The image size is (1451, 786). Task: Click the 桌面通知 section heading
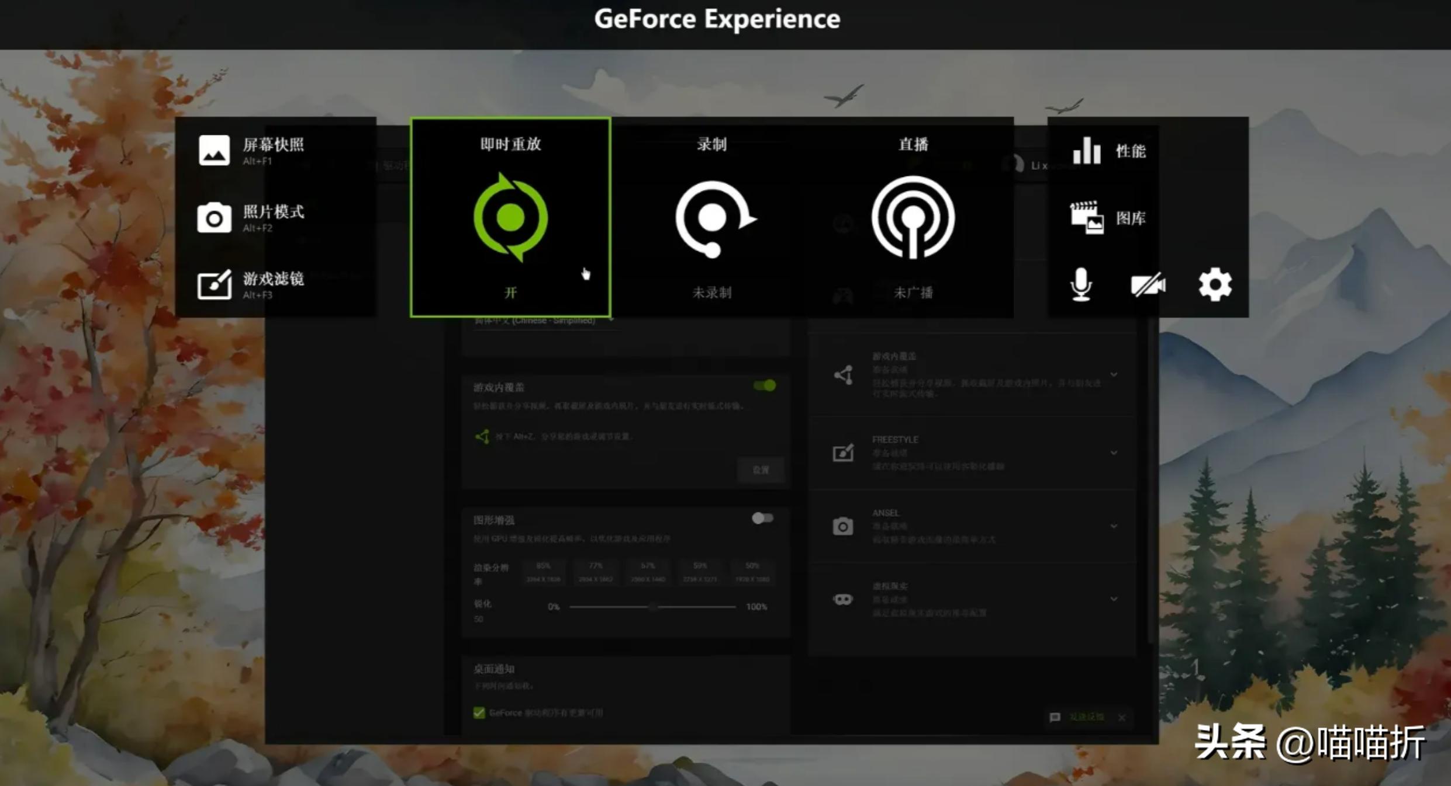494,669
